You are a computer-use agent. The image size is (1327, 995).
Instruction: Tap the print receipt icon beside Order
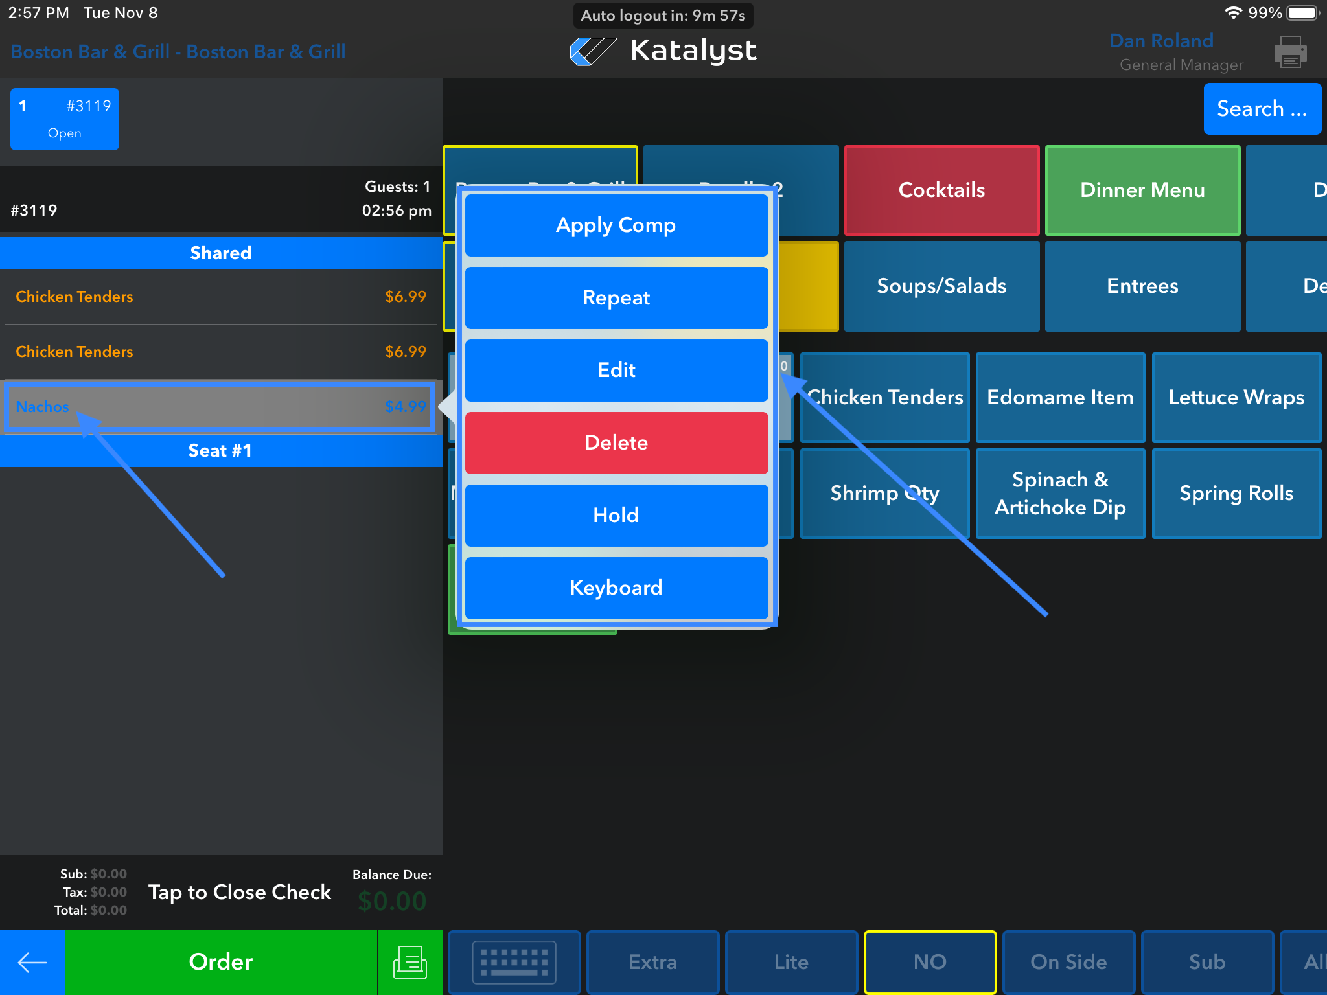[410, 962]
